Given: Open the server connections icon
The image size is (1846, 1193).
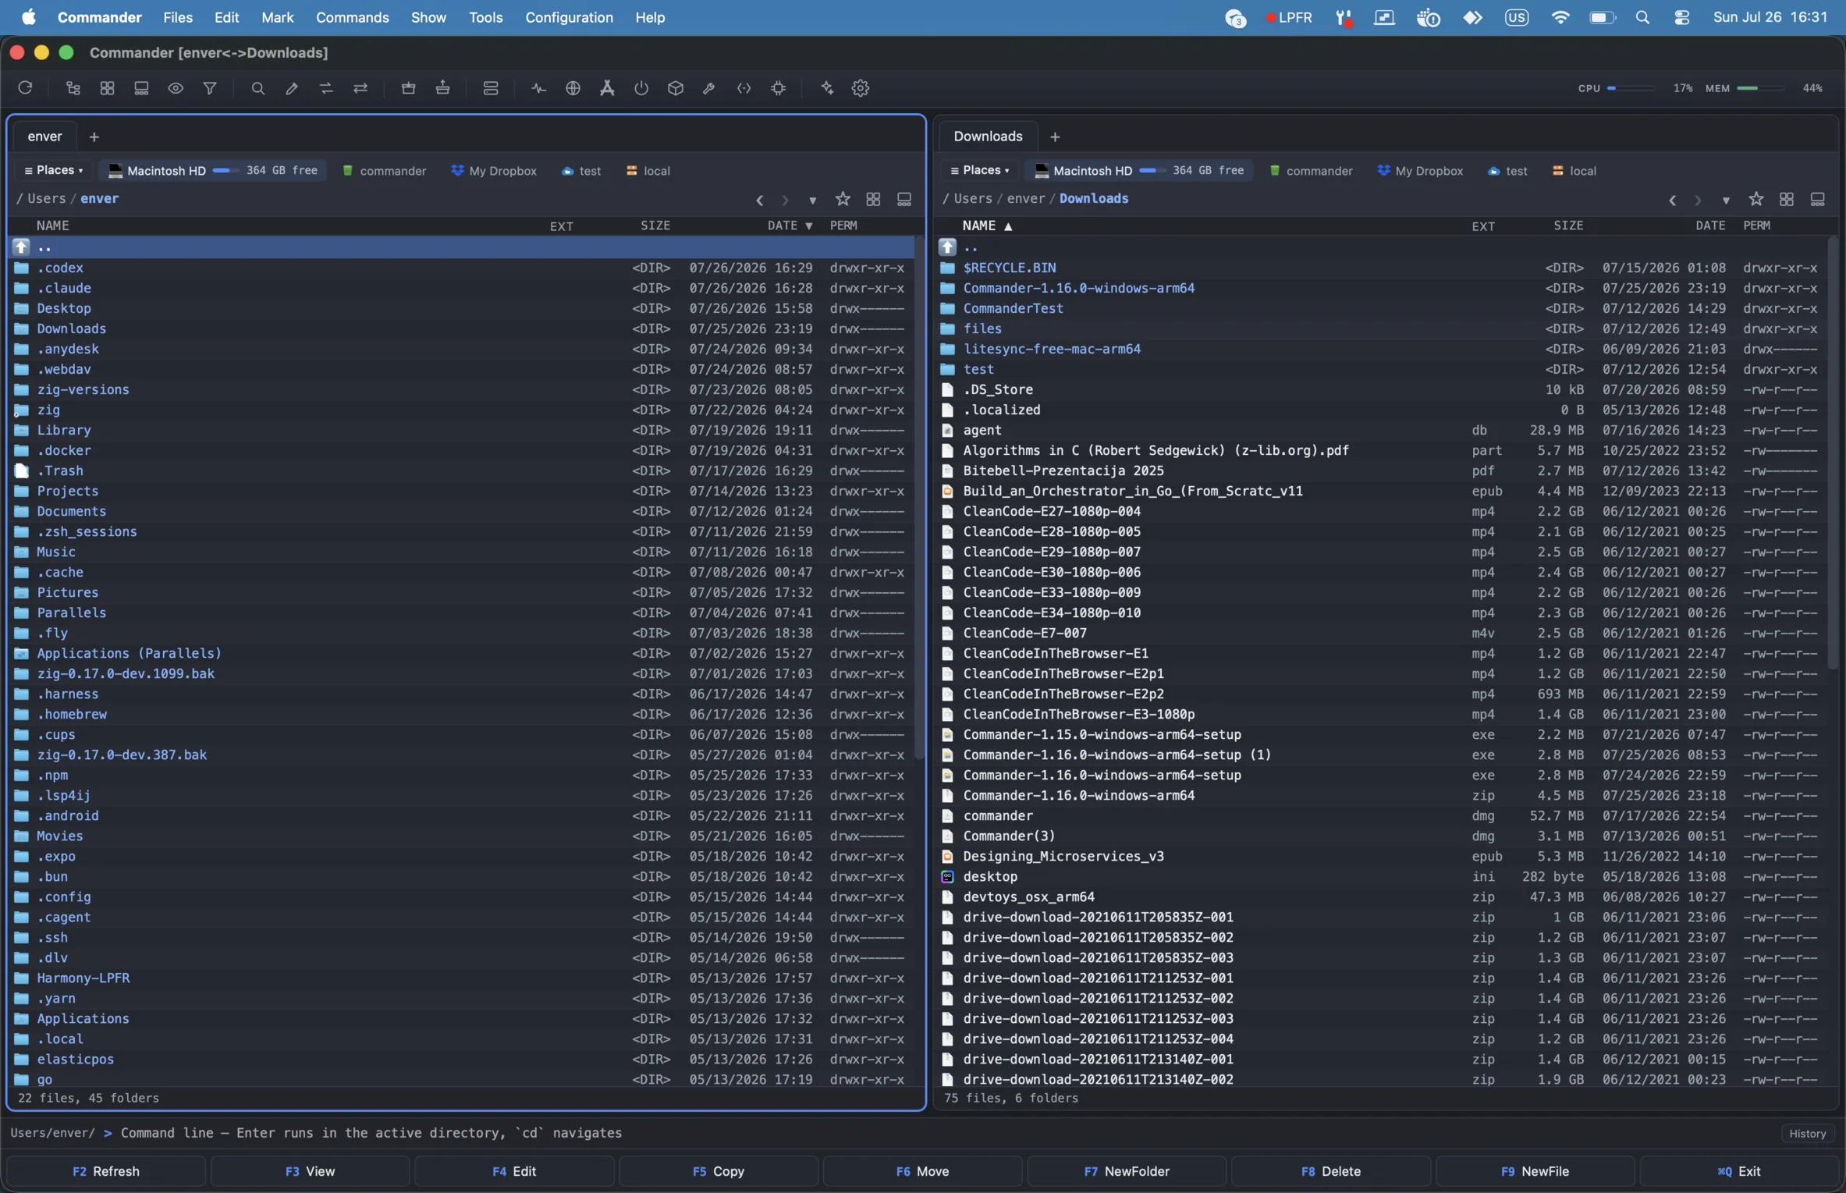Looking at the screenshot, I should [x=491, y=88].
